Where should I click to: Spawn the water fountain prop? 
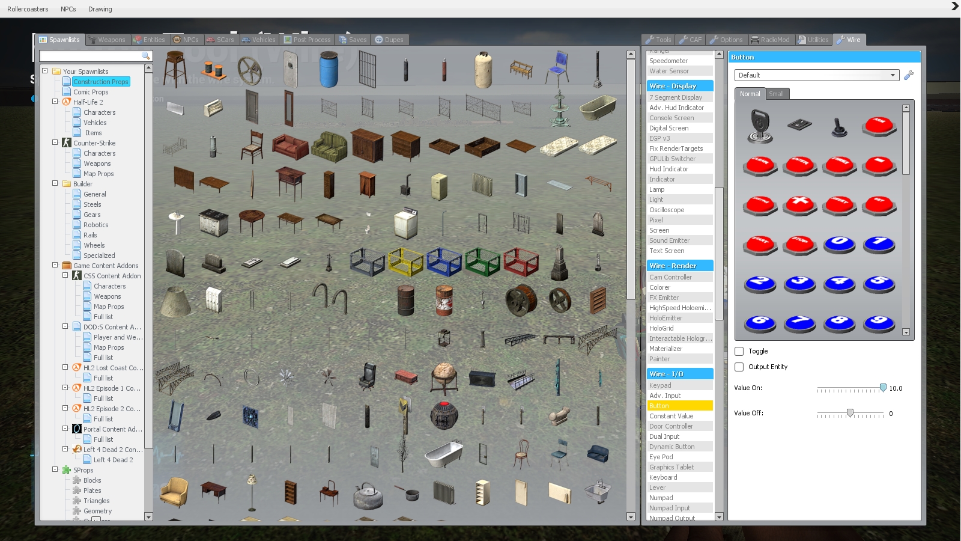coord(560,108)
